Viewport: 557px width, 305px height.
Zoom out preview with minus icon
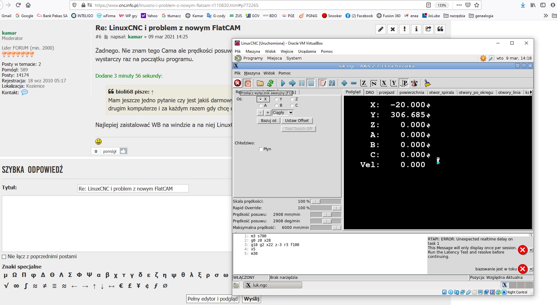tap(354, 83)
